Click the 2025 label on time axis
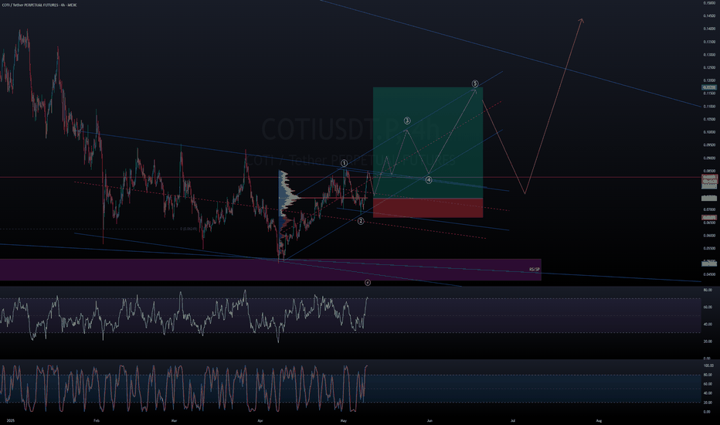This screenshot has width=720, height=425. [x=11, y=420]
